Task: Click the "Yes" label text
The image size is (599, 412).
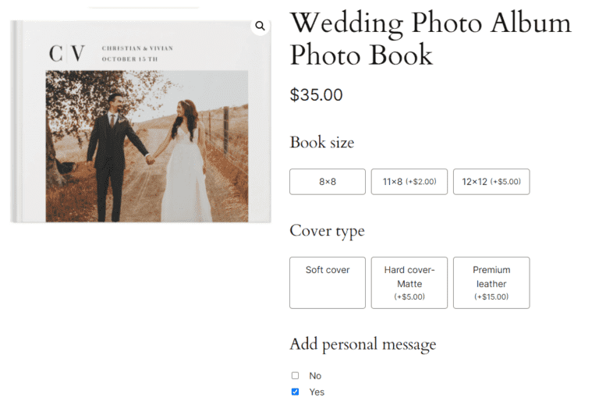Action: click(x=317, y=392)
